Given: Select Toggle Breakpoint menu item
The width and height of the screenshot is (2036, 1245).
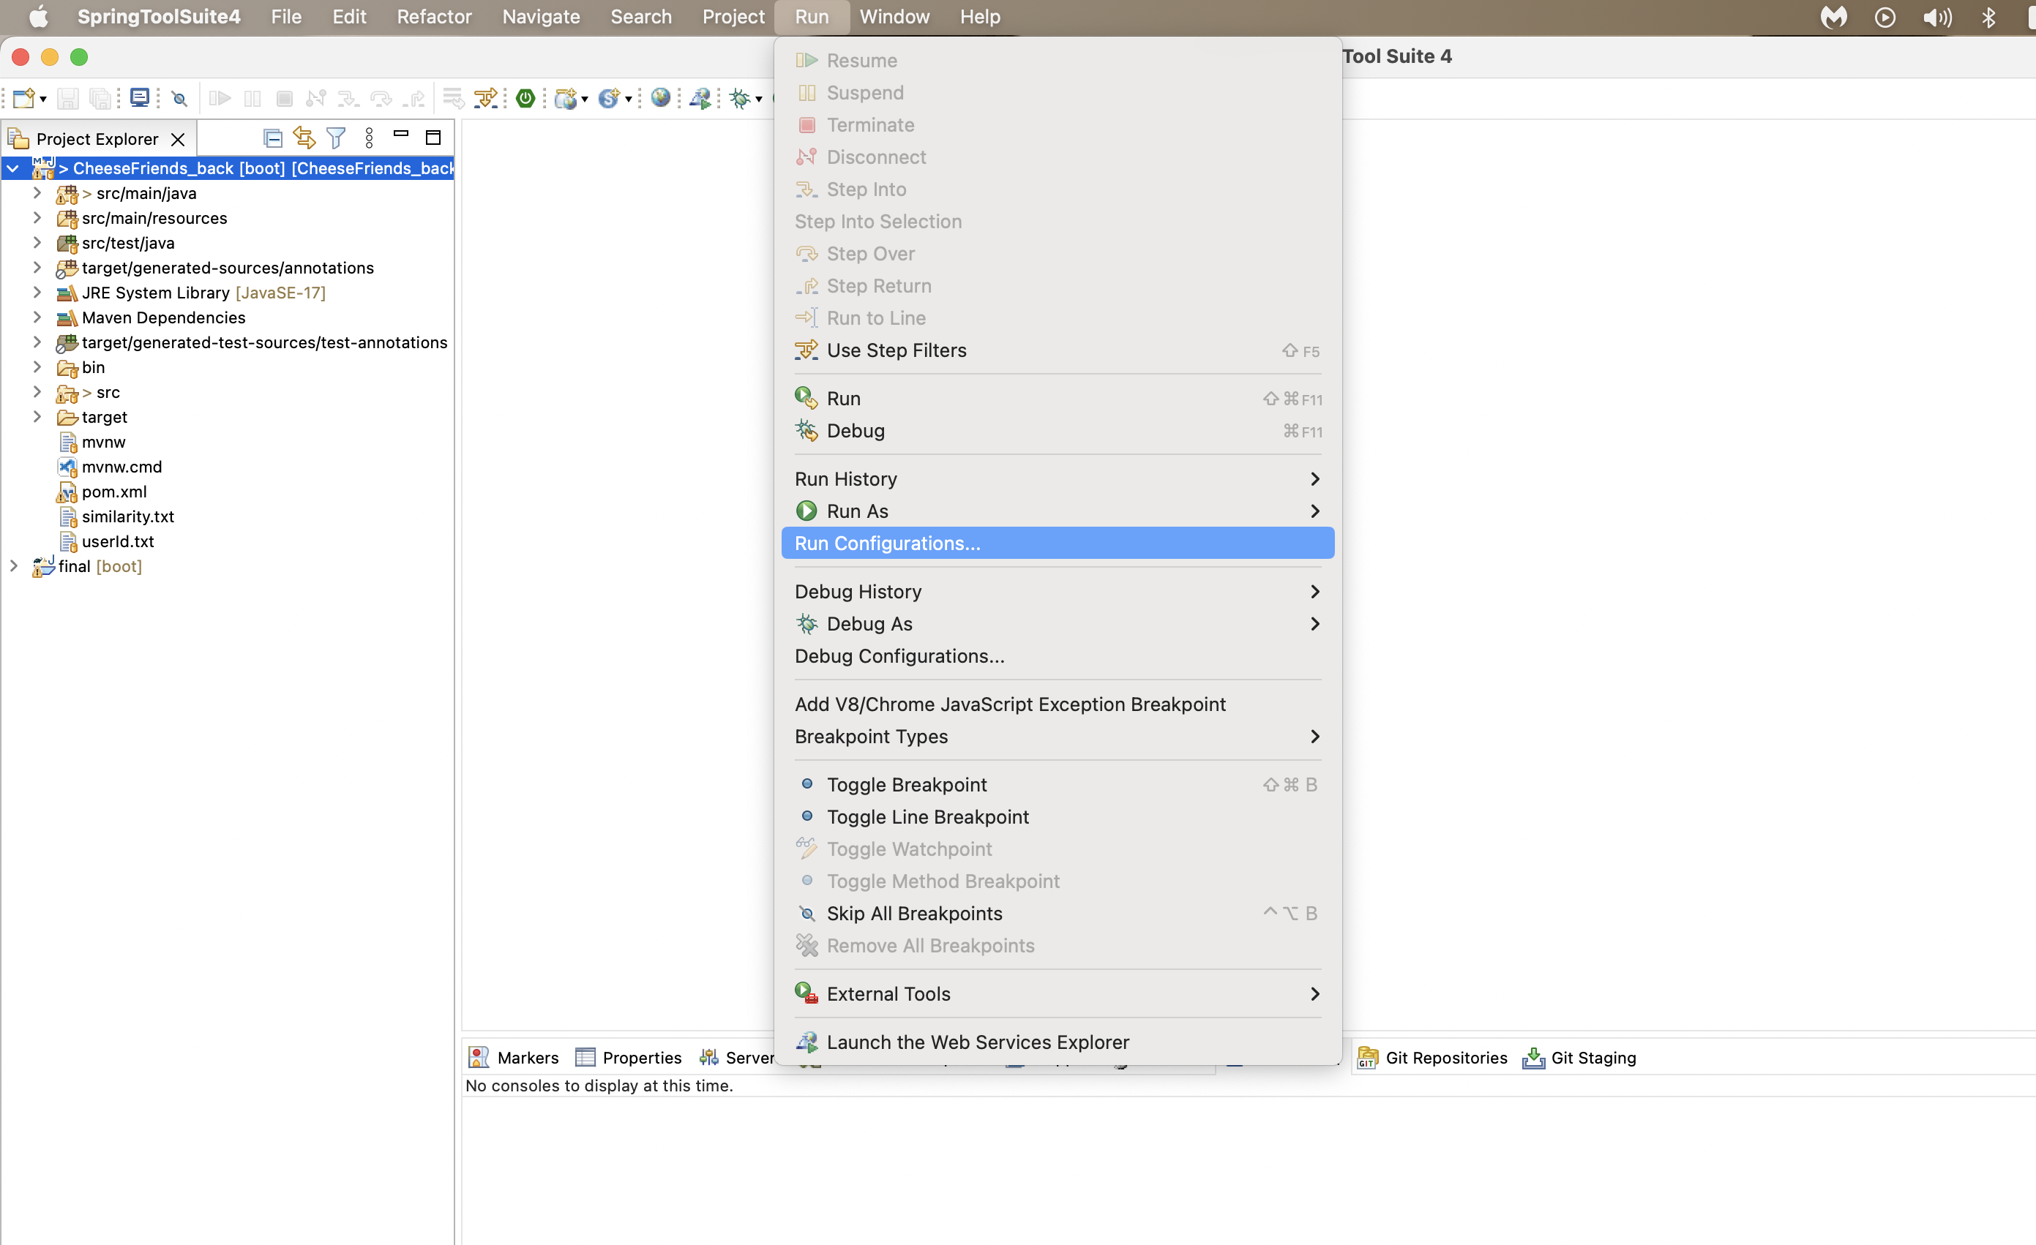Looking at the screenshot, I should 1058,785.
